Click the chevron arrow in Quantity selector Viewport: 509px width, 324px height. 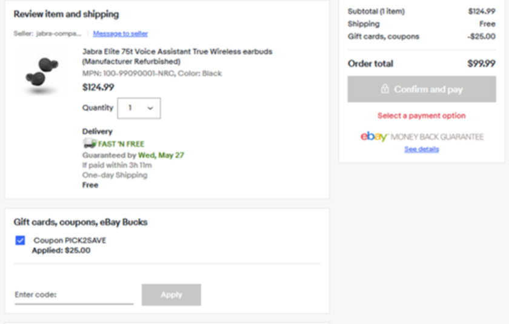tap(150, 108)
